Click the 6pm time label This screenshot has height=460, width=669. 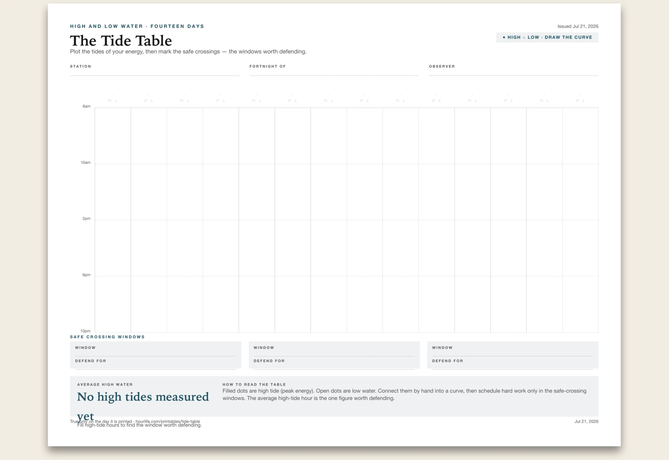87,275
